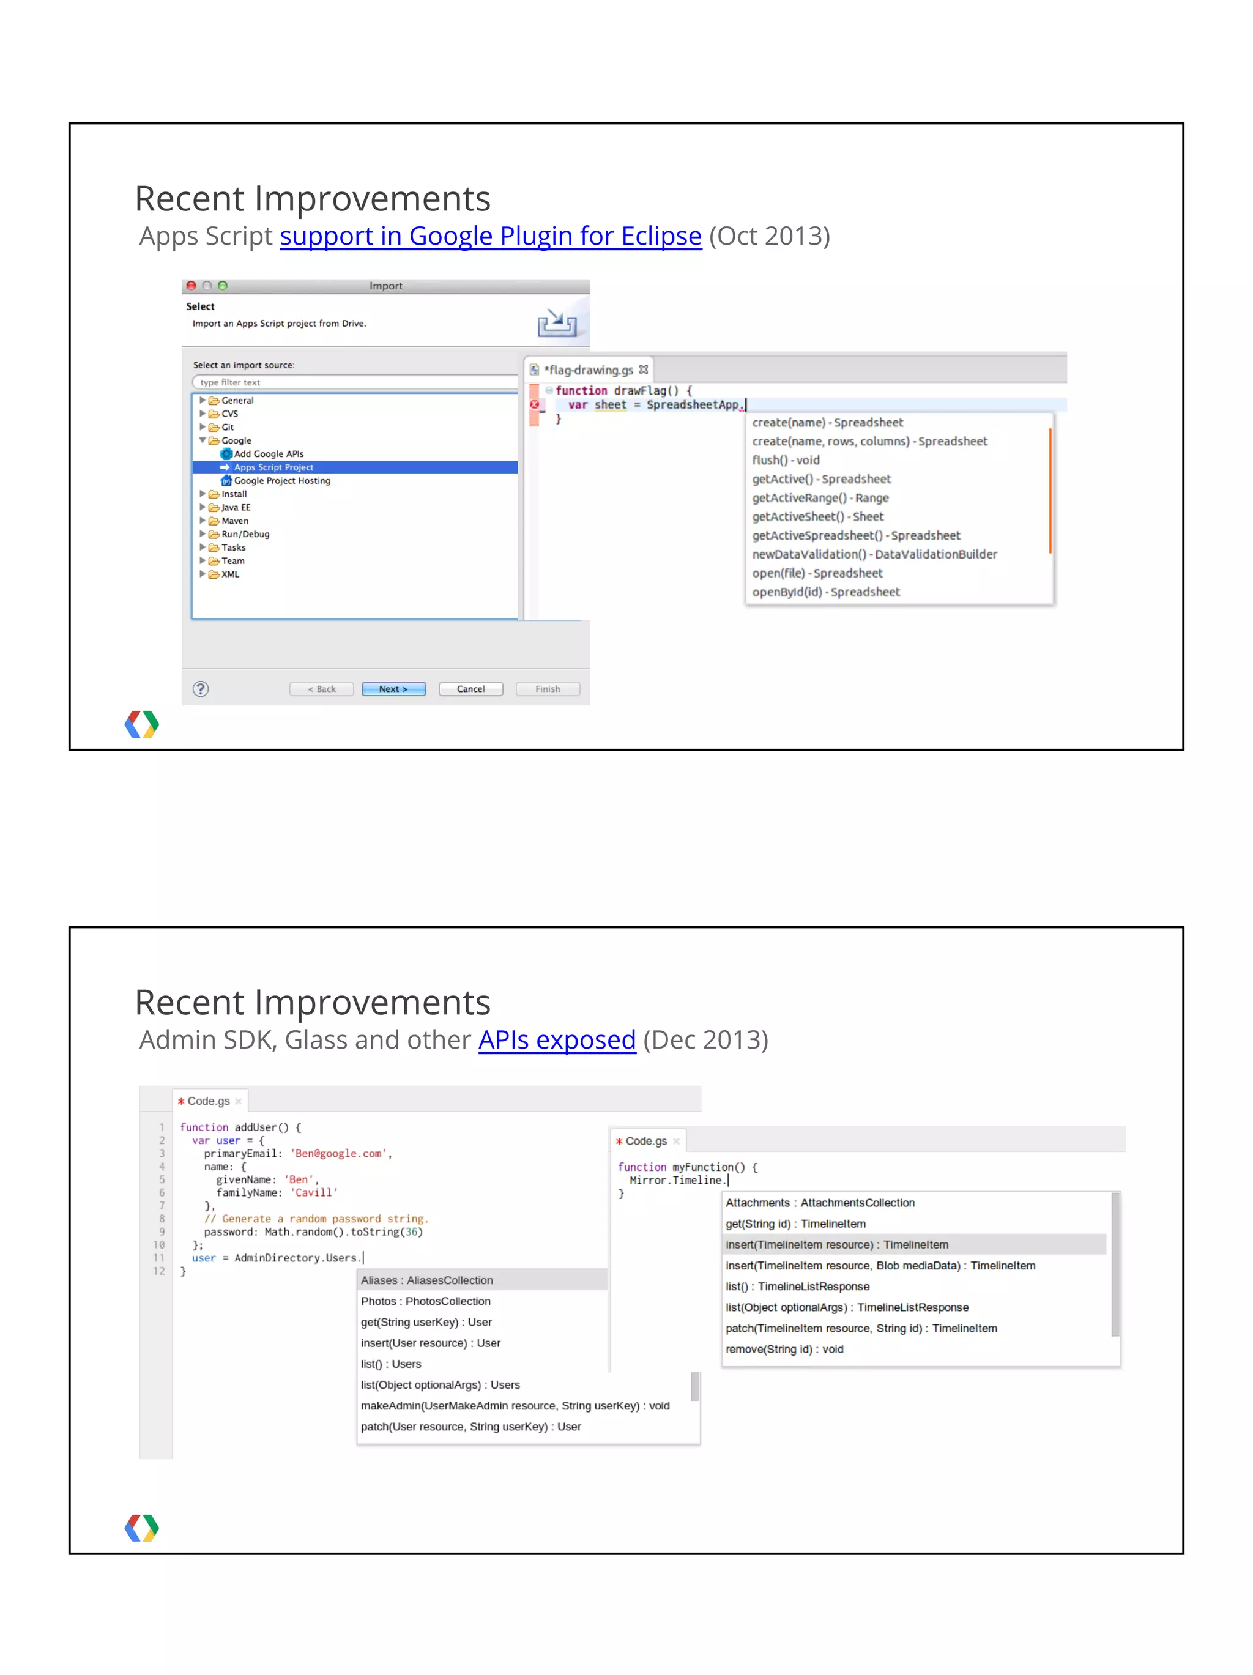1253x1675 pixels.
Task: Switch to Code.gs tab of addUser editor
Action: (x=209, y=1101)
